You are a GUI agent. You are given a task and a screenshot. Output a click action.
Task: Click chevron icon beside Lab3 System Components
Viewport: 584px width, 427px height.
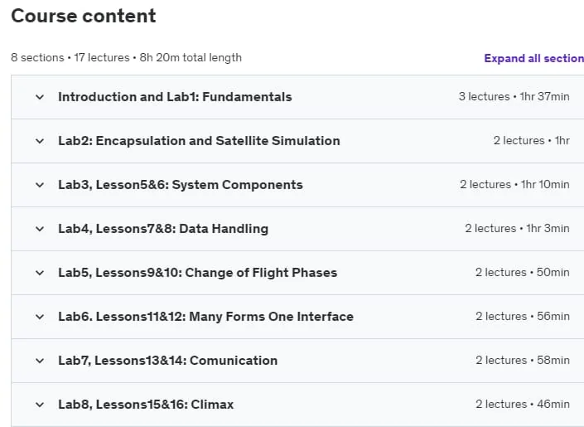click(40, 186)
